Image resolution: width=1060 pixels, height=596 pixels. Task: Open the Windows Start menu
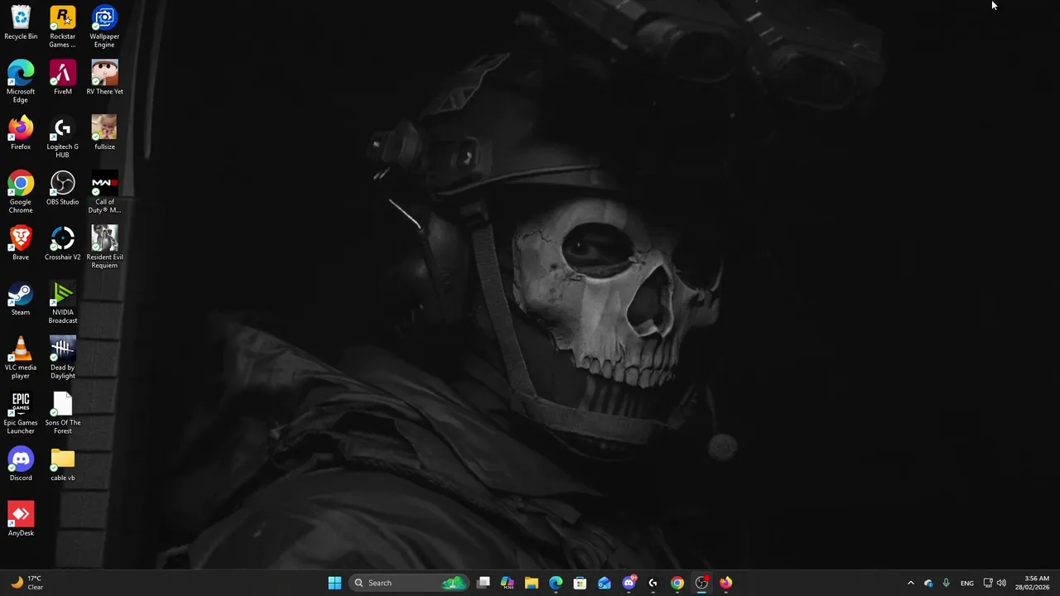(x=335, y=583)
